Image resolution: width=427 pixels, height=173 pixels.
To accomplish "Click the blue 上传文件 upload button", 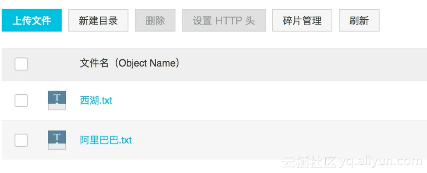I will 32,21.
